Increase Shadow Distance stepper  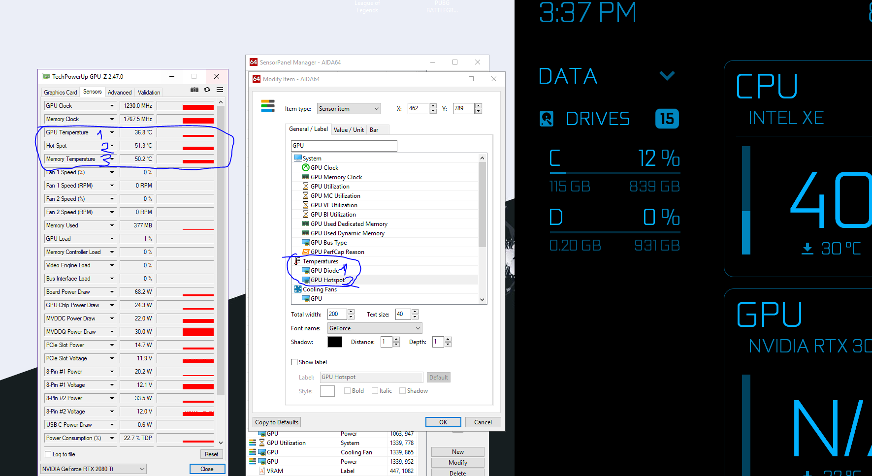click(x=396, y=339)
